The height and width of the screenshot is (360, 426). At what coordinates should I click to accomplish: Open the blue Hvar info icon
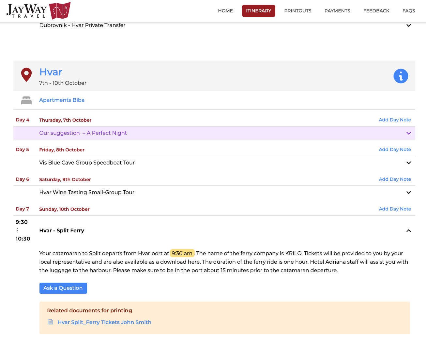(x=401, y=76)
